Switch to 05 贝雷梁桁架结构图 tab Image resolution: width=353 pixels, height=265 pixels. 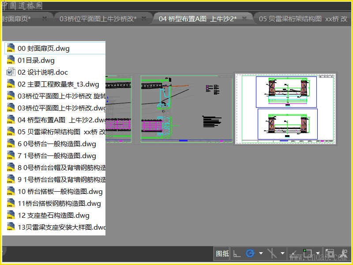click(x=303, y=19)
